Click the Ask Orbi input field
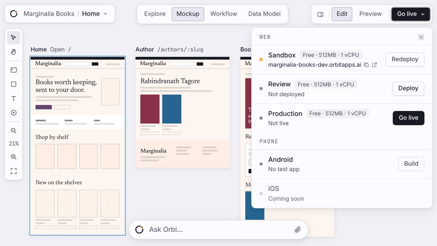The image size is (437, 246). coord(218,230)
